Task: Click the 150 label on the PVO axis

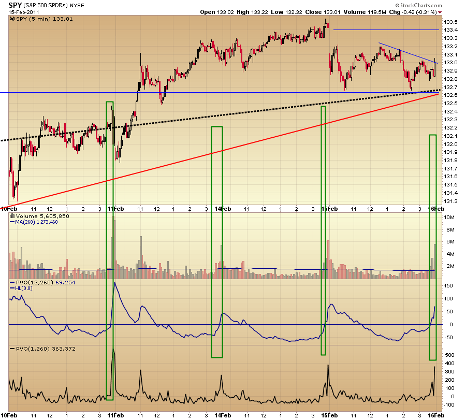Action: [448, 286]
